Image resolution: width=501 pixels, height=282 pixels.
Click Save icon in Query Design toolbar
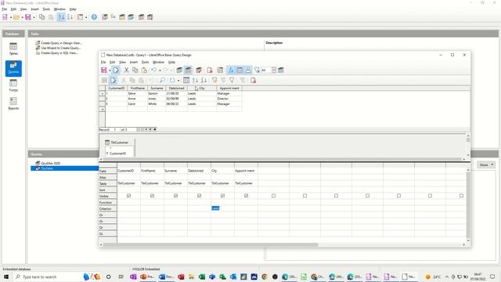104,70
